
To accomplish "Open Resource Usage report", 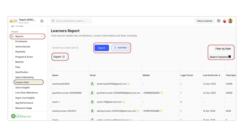I will coord(23,108).
